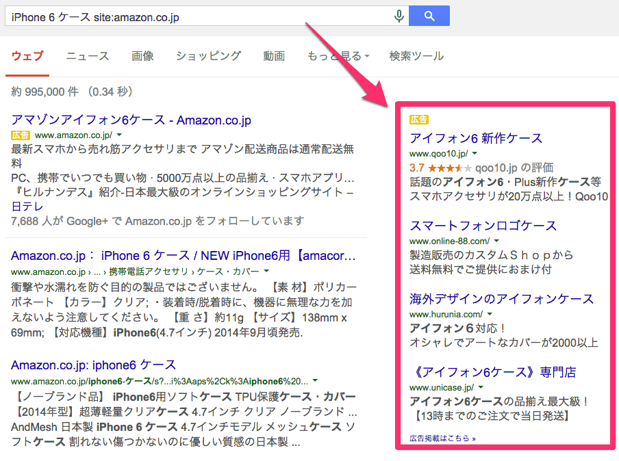Viewport: 619px width, 461px height.
Task: Click the www.online-88.com/ URL text
Action: pos(449,241)
